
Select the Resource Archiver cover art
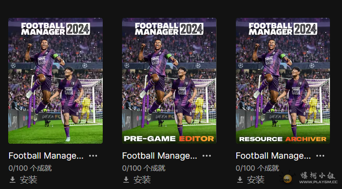pos(283,81)
